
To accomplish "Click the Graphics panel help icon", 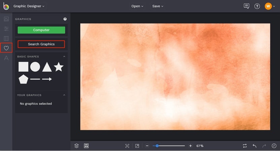I will [65, 19].
